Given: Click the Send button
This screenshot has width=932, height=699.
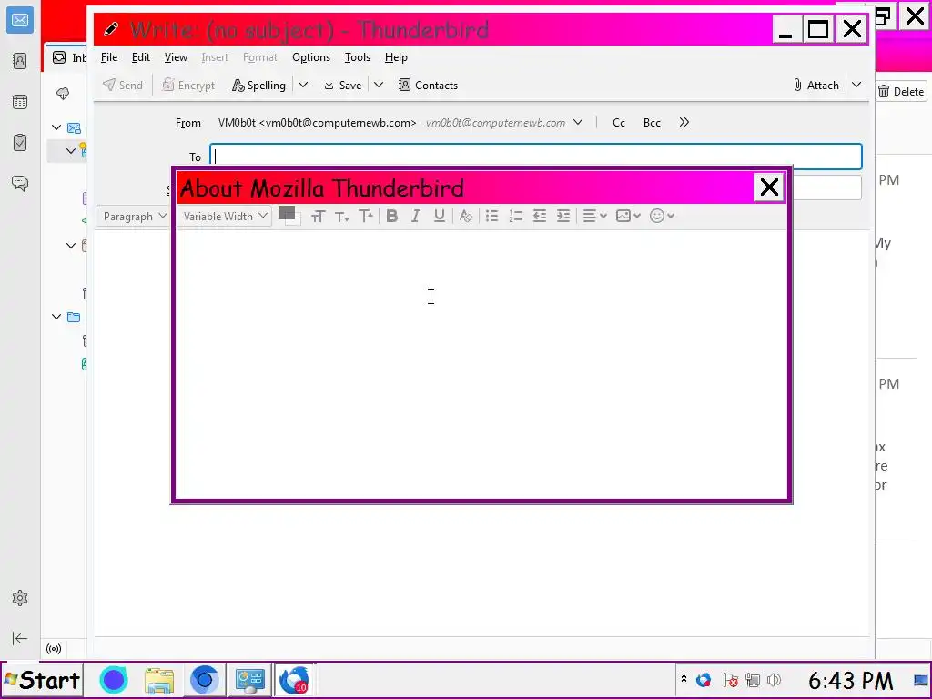Looking at the screenshot, I should 123,86.
